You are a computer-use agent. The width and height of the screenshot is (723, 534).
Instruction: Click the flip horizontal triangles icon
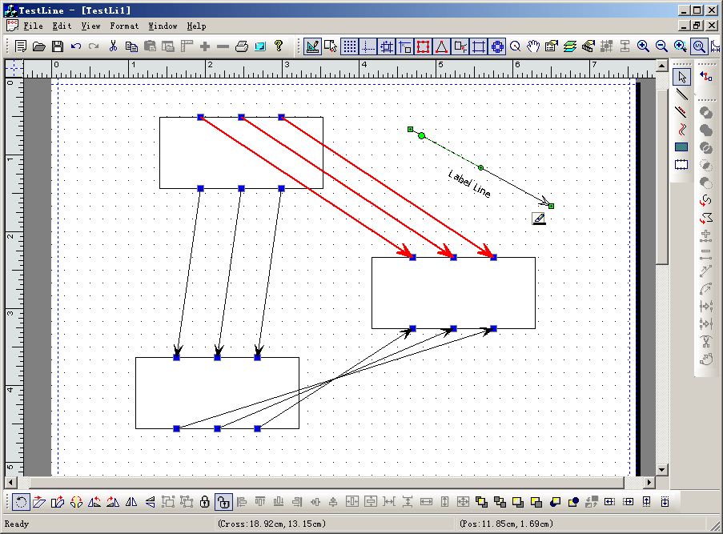click(x=131, y=502)
